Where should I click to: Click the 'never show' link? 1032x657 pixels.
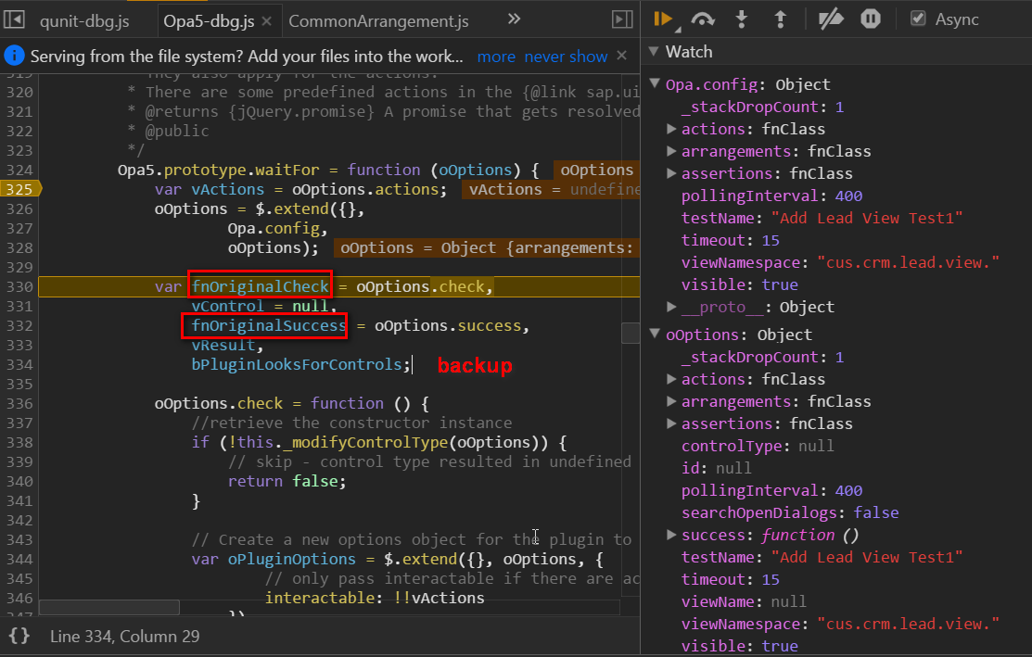click(x=566, y=57)
